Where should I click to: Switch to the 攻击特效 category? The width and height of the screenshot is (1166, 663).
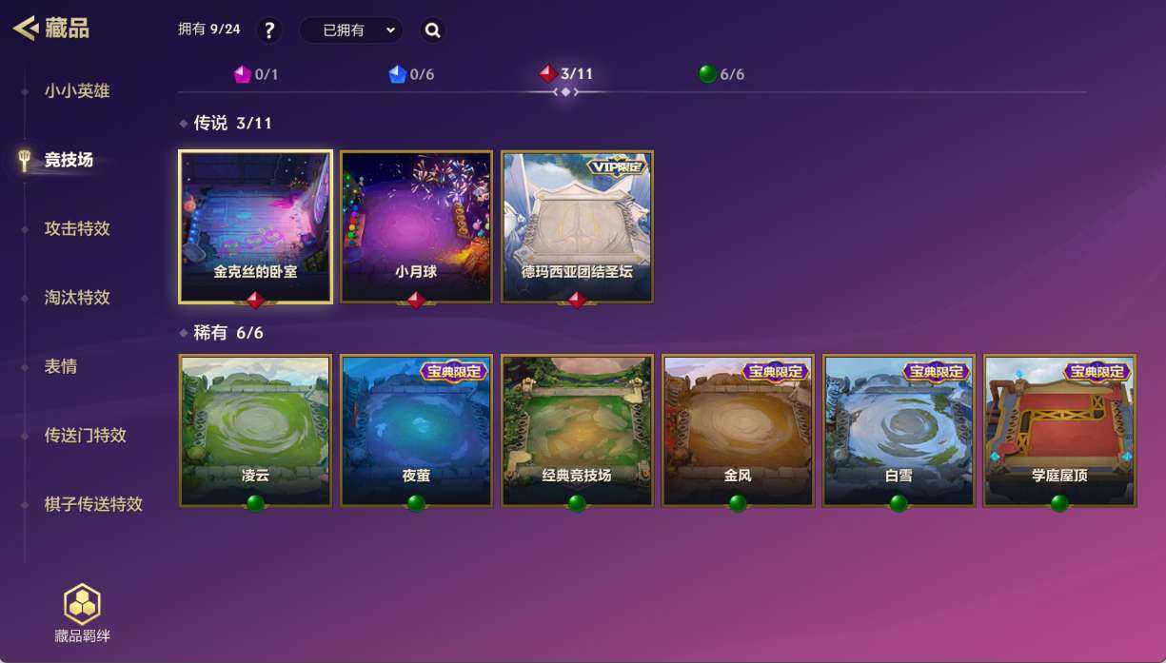pos(77,228)
